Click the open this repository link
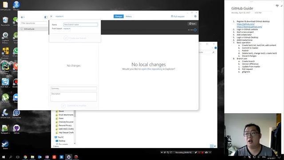This screenshot has width=284, height=160. coord(152,69)
